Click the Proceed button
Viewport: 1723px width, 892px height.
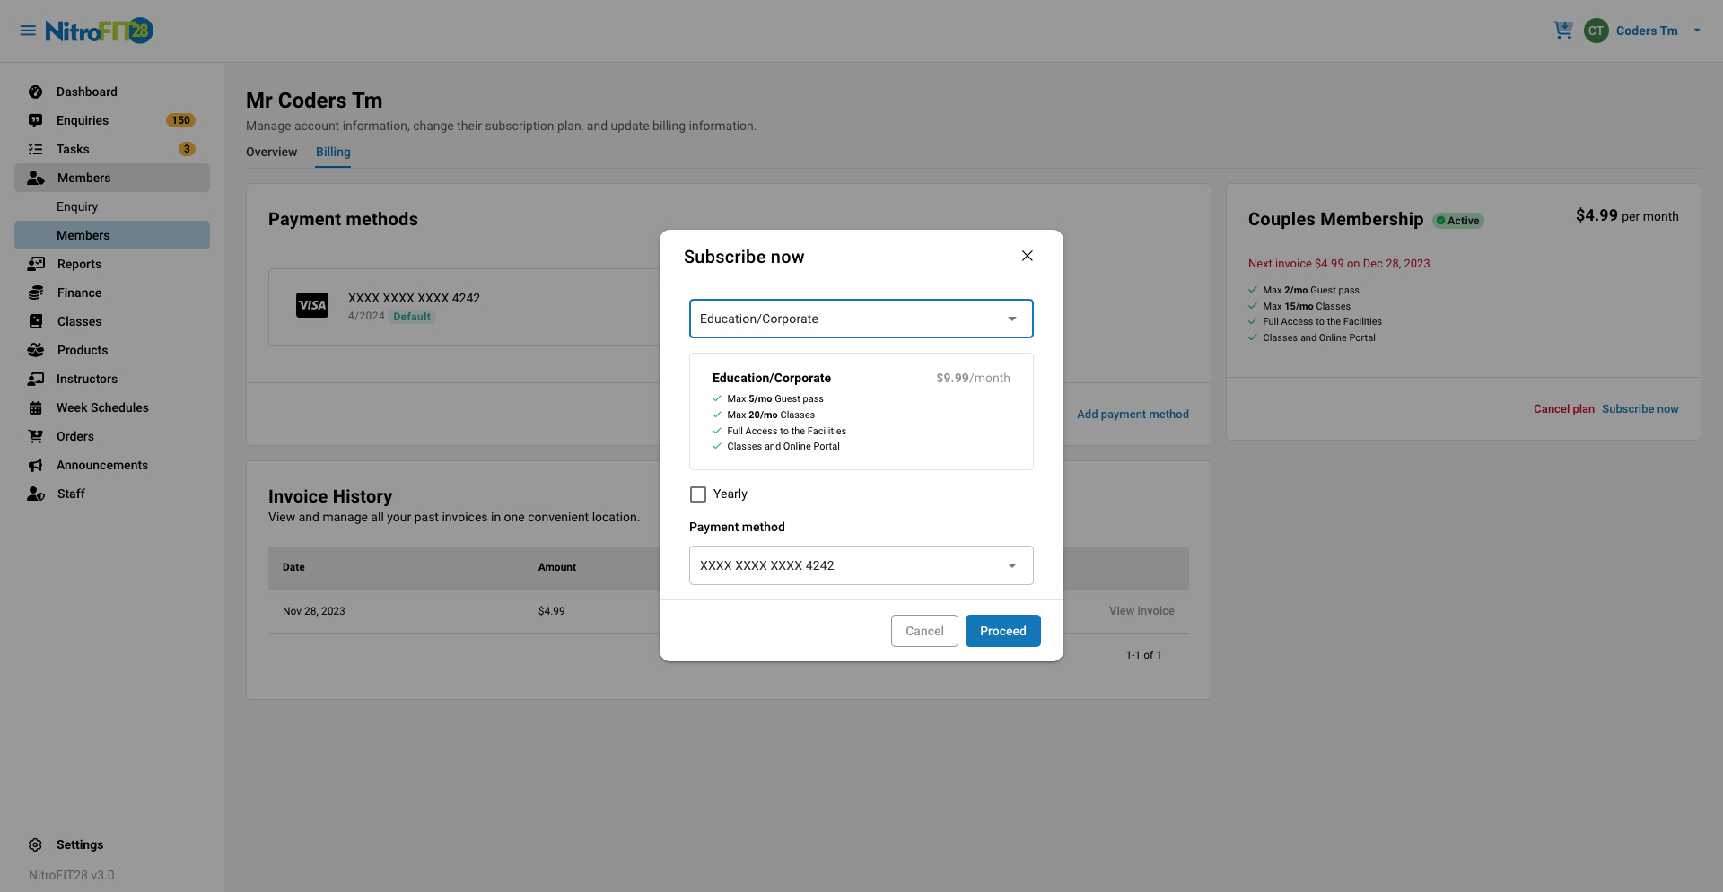(x=1002, y=631)
